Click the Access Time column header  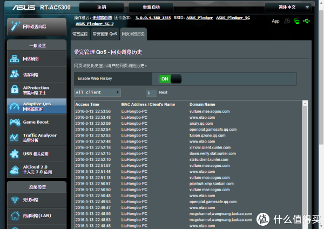tap(87, 104)
